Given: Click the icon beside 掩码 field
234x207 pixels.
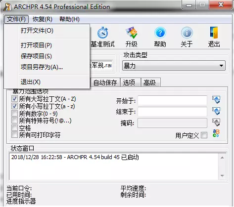Looking at the screenshot, I should [x=216, y=123].
